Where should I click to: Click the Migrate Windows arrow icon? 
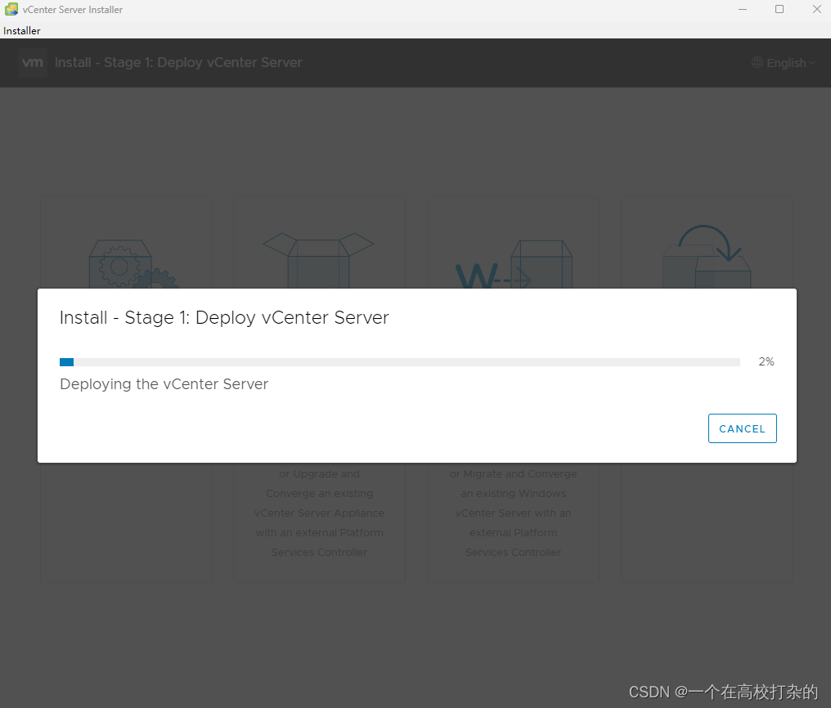514,264
